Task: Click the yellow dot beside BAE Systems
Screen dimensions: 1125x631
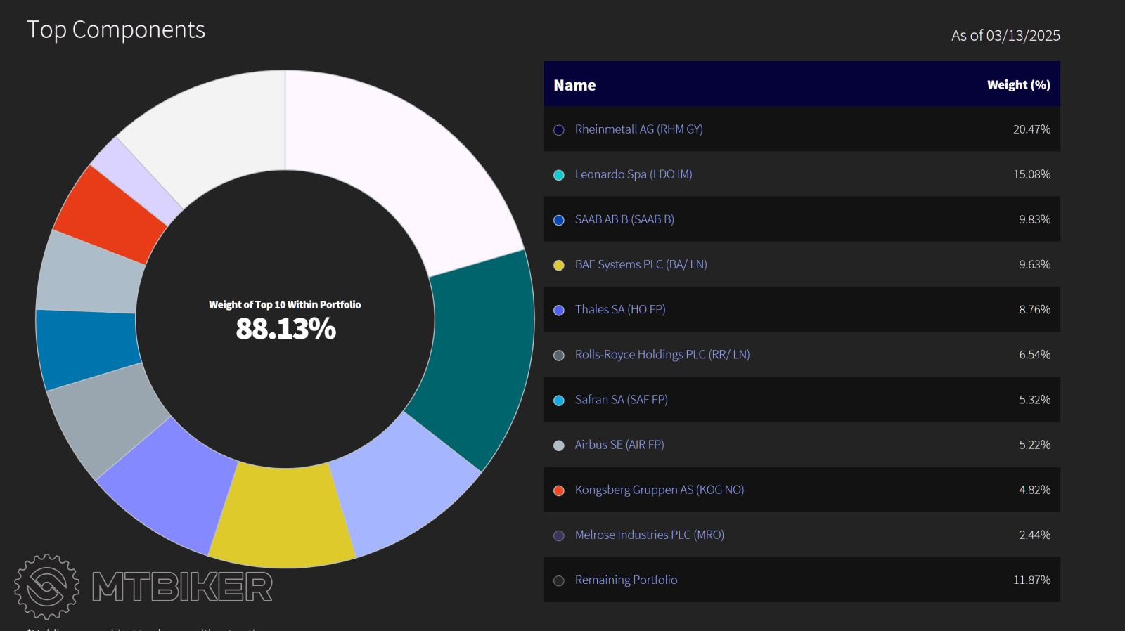Action: pyautogui.click(x=559, y=265)
